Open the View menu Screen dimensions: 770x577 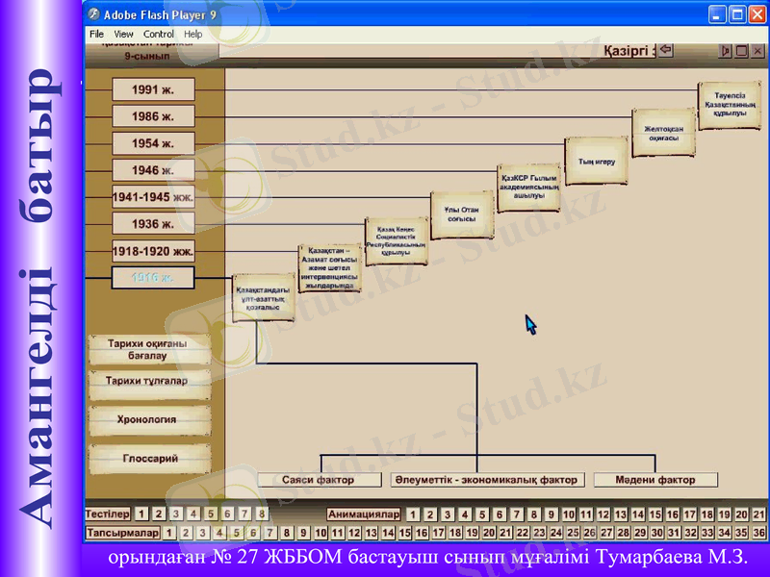tap(124, 34)
